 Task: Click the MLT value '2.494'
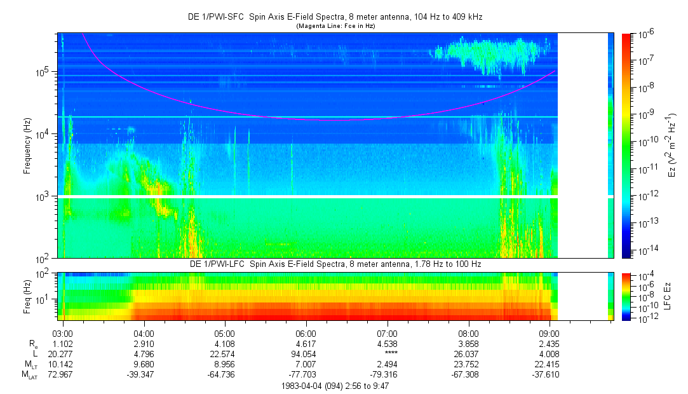[x=388, y=364]
